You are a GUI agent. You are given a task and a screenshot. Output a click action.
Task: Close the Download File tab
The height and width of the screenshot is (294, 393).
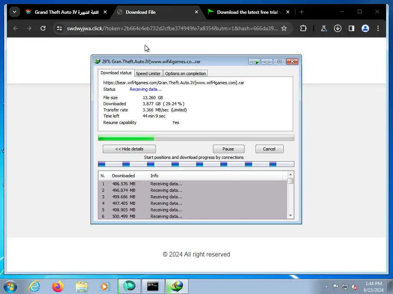tap(196, 12)
